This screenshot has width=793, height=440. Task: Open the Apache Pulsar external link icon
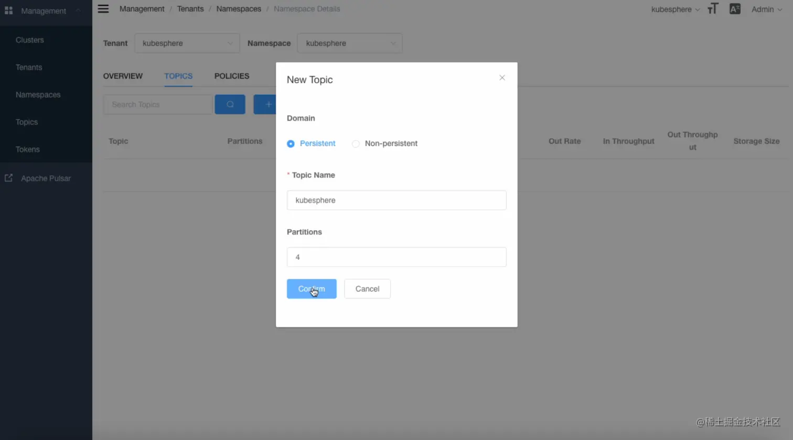(8, 178)
